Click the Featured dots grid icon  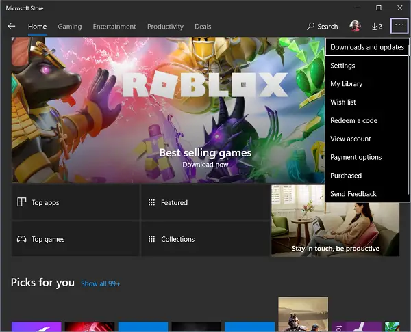click(151, 202)
